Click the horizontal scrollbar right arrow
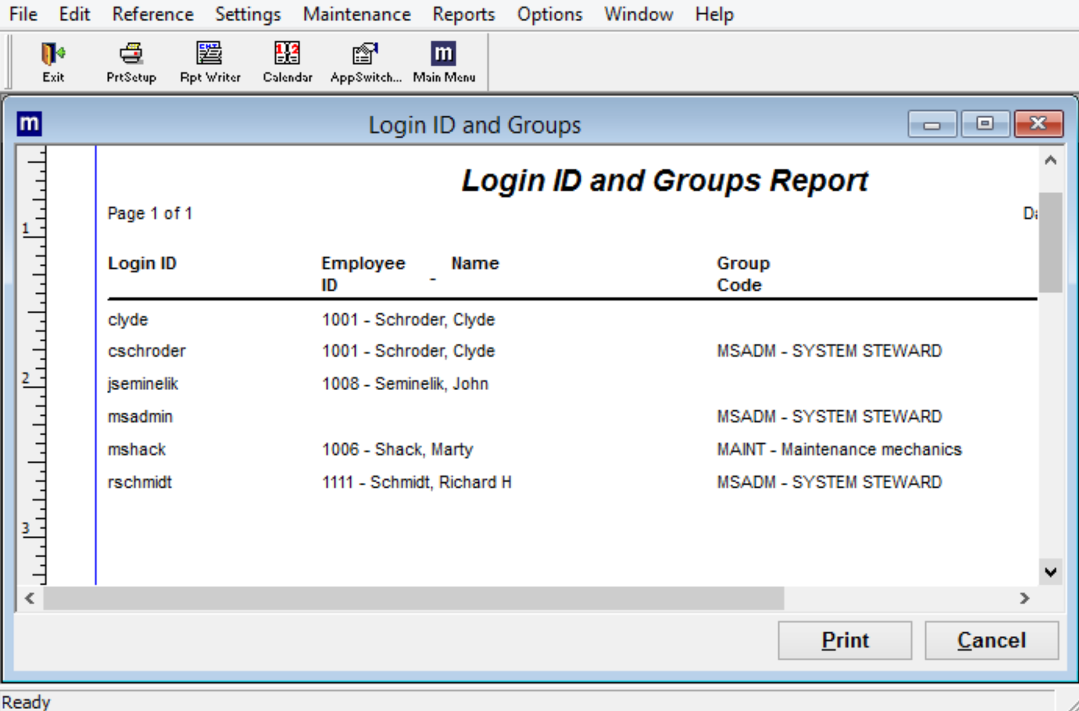1079x711 pixels. 1024,598
